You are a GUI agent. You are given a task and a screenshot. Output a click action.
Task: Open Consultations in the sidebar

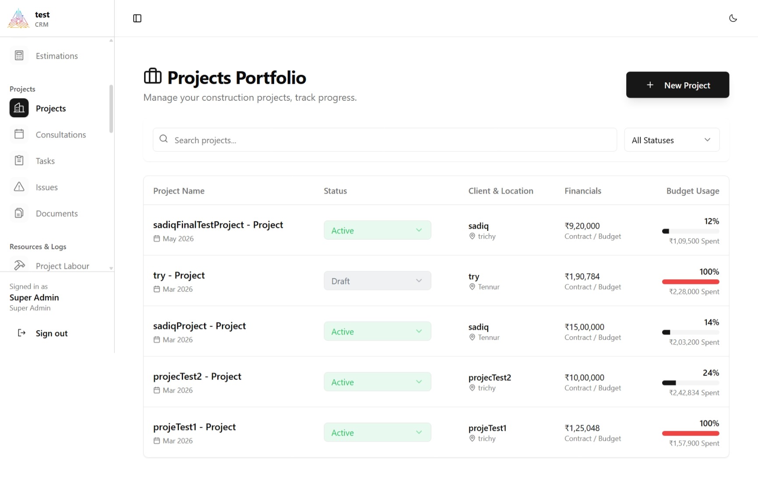pos(57,134)
